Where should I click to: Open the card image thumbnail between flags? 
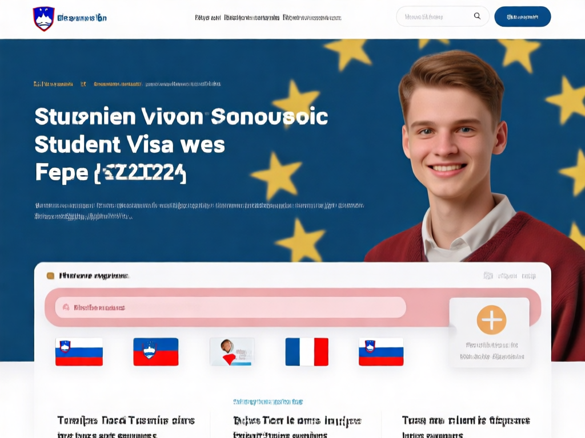coord(232,351)
